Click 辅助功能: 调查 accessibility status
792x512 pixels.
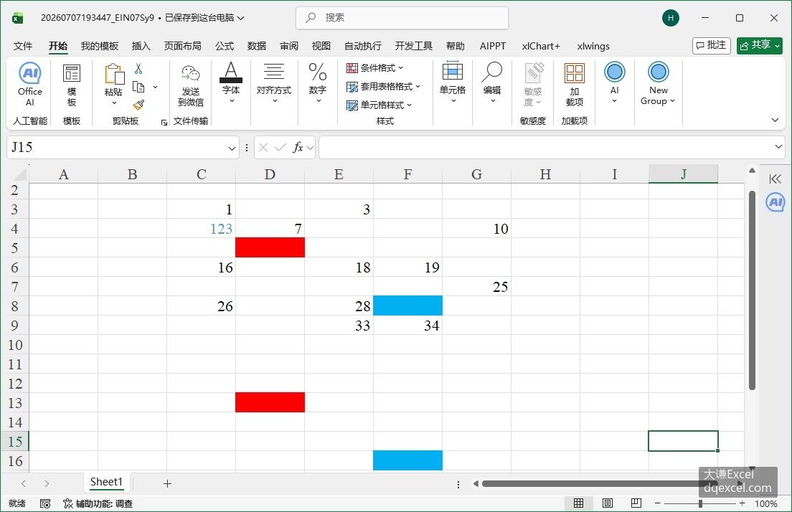(x=98, y=503)
